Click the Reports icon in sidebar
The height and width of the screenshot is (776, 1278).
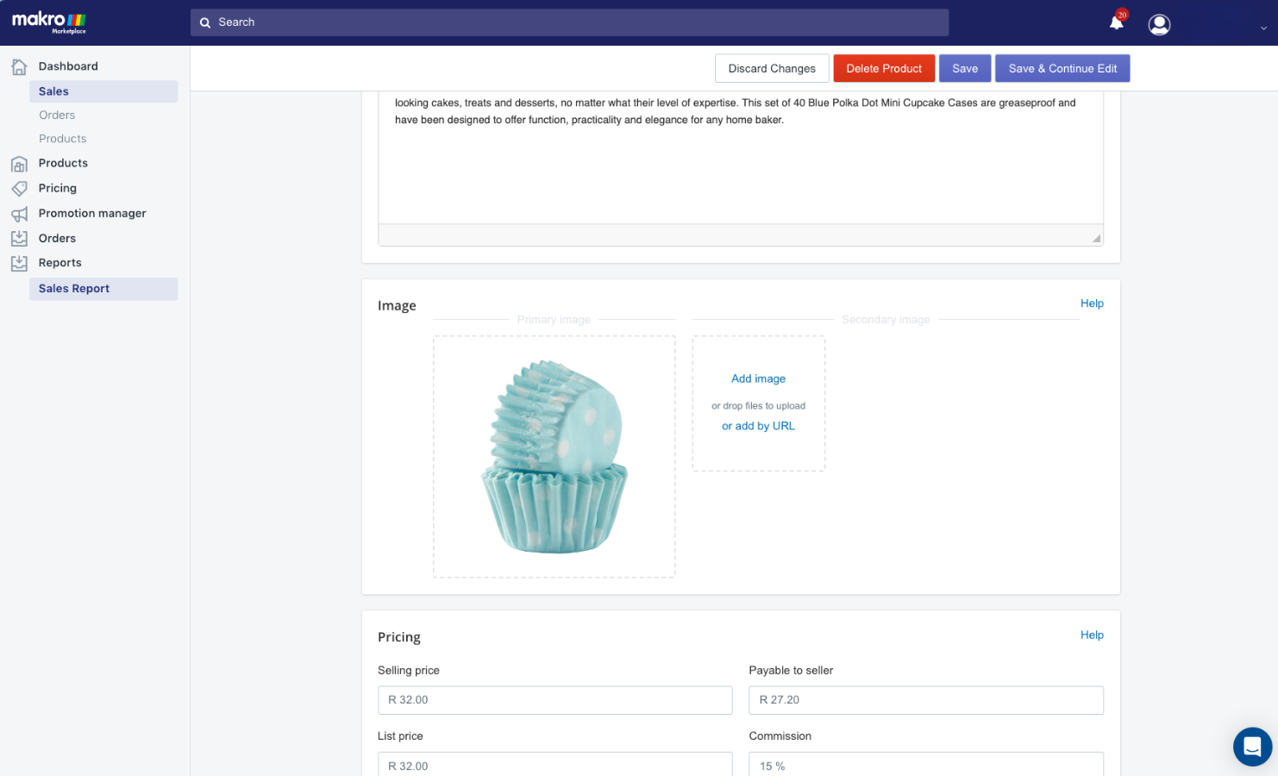pyautogui.click(x=19, y=263)
